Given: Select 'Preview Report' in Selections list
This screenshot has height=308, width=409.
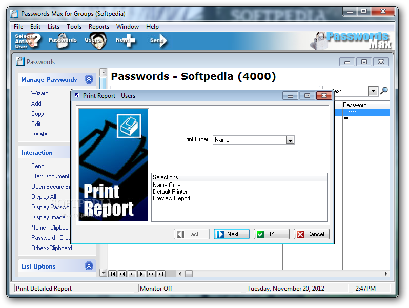Looking at the screenshot, I should pos(171,198).
